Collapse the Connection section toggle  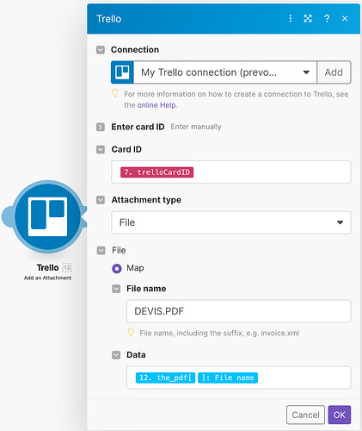pos(101,50)
